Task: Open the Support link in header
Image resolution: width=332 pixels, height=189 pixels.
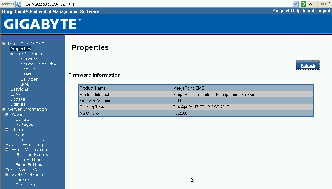Action: [281, 11]
